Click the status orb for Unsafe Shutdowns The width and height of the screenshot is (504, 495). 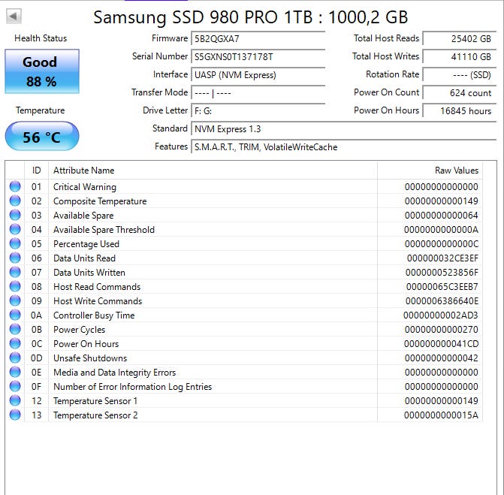(x=15, y=358)
